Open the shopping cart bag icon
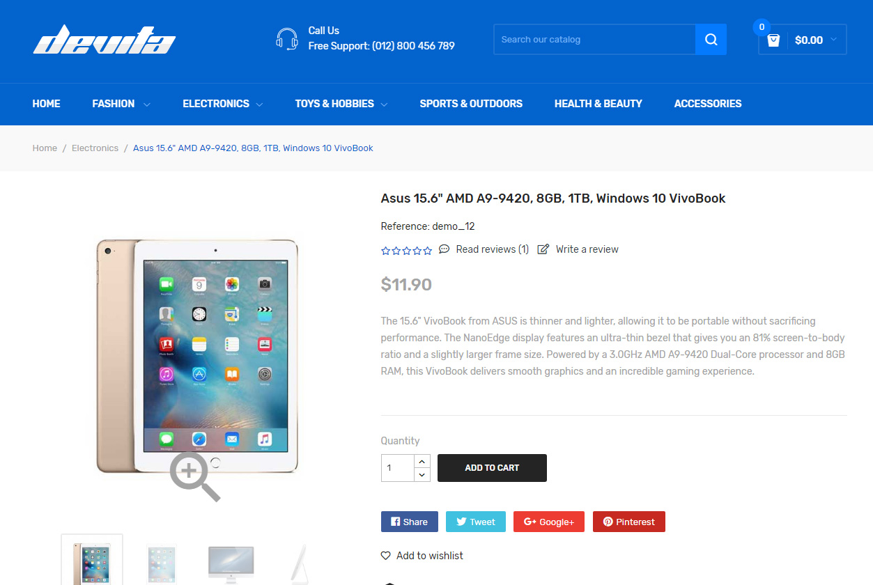This screenshot has width=873, height=585. pyautogui.click(x=773, y=40)
